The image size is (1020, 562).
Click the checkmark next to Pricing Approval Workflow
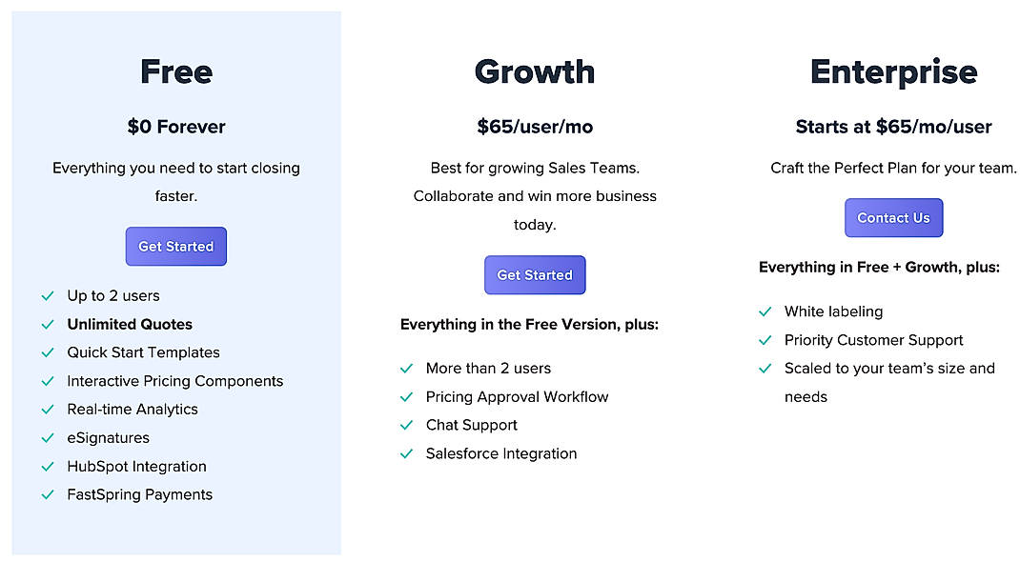407,397
